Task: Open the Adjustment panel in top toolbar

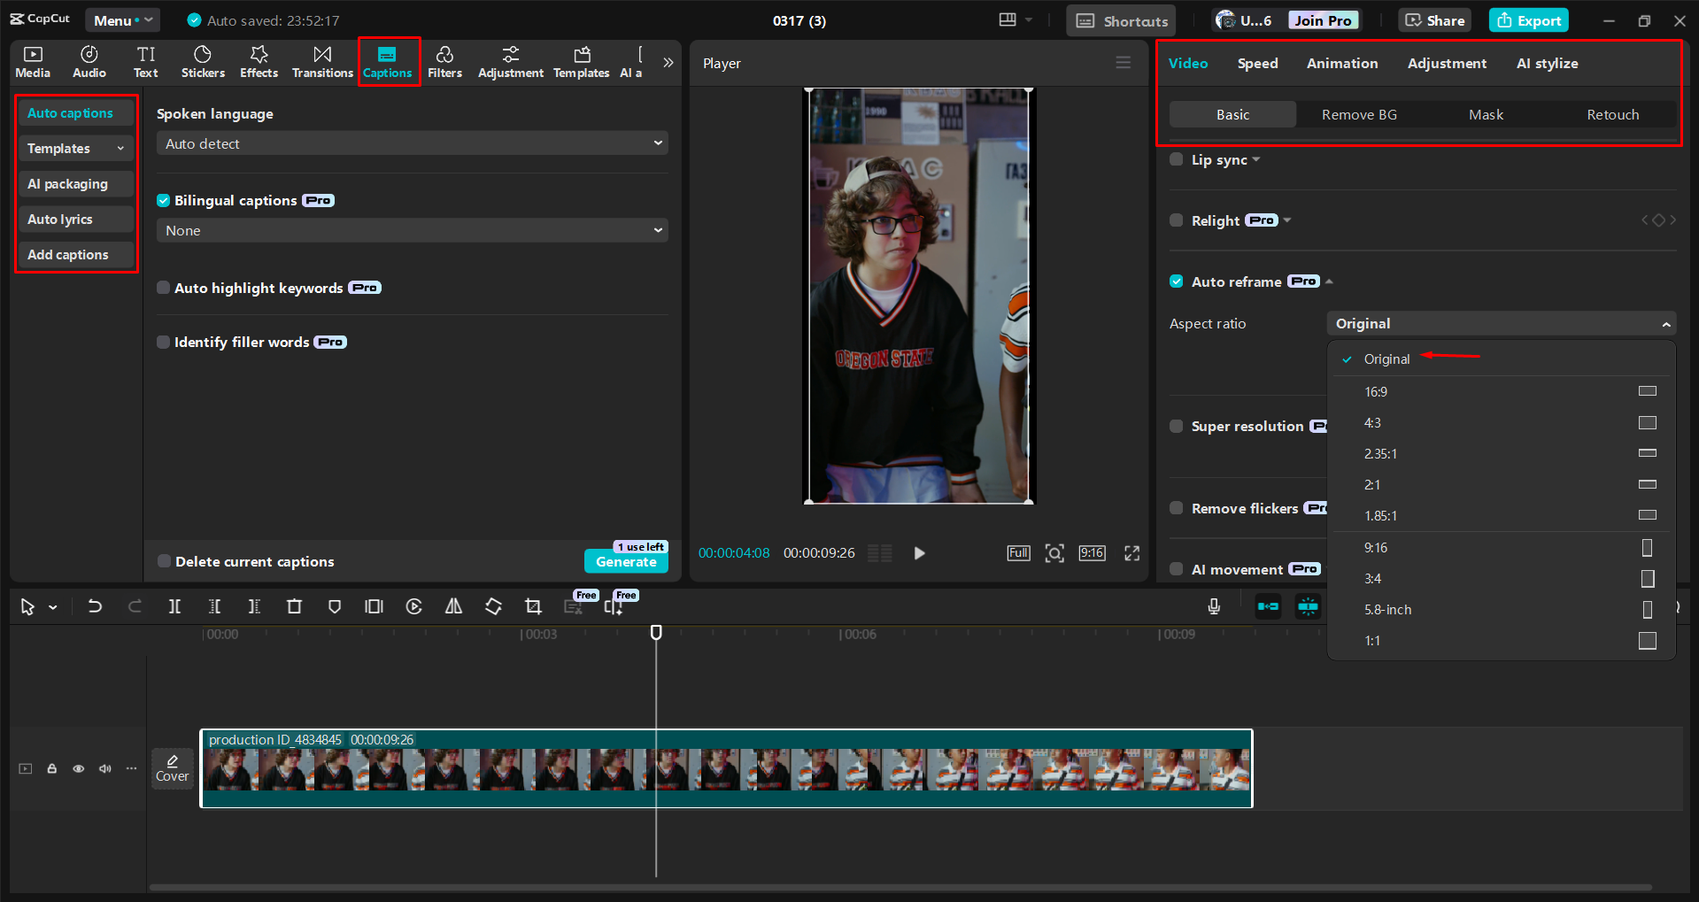Action: pyautogui.click(x=511, y=62)
